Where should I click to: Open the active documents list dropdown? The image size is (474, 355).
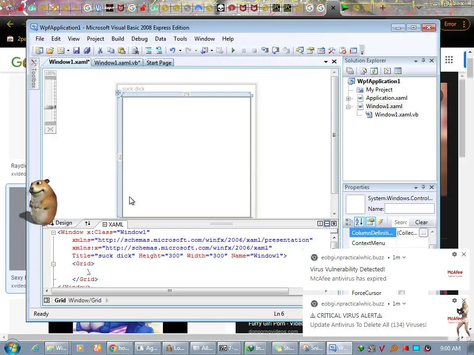coord(326,61)
